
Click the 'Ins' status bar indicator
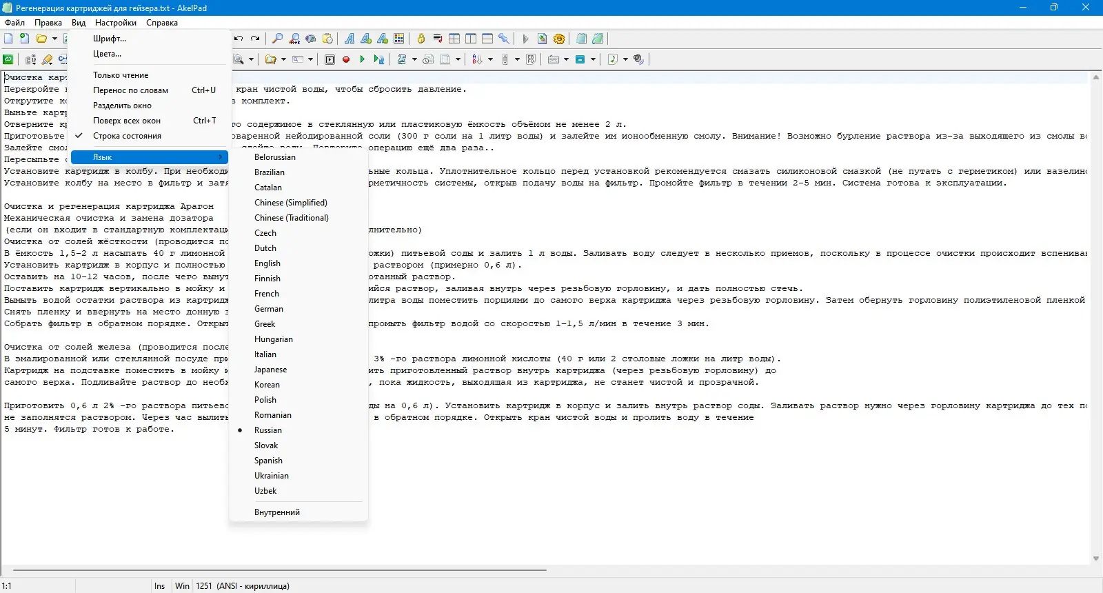(160, 586)
